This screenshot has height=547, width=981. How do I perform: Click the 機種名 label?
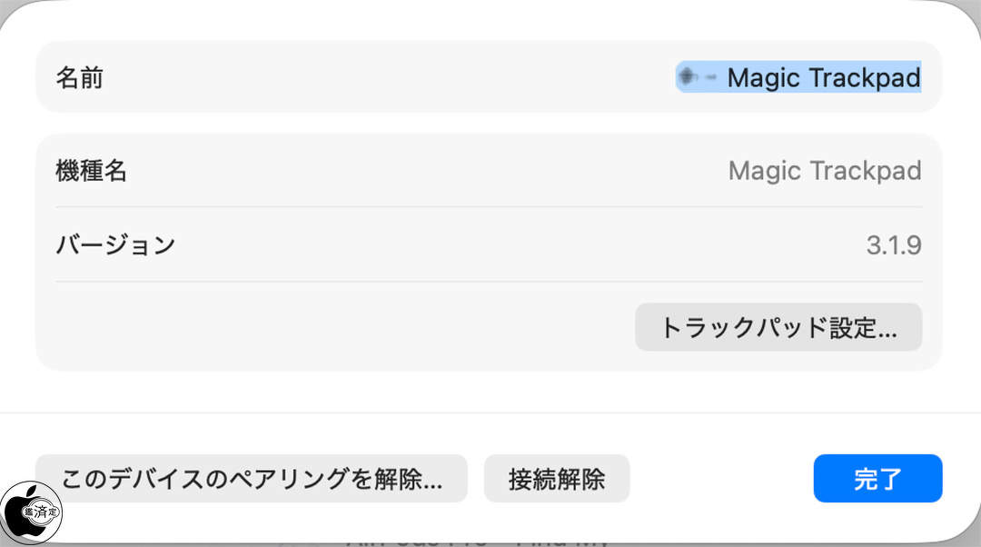click(91, 171)
